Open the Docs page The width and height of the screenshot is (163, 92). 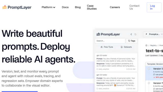(x=65, y=7)
